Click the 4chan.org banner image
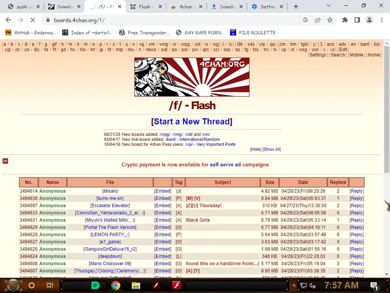This screenshot has height=293, width=390. (x=192, y=77)
